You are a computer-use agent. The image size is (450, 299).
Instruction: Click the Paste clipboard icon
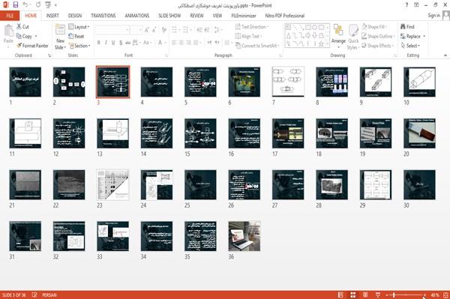8,31
